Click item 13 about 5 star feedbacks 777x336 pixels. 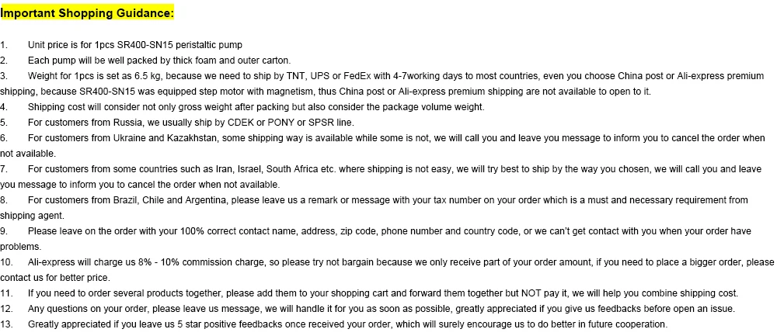coord(334,324)
